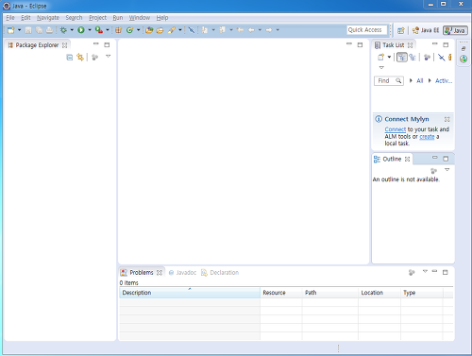
Task: Click the Find field in Task List
Action: 389,81
